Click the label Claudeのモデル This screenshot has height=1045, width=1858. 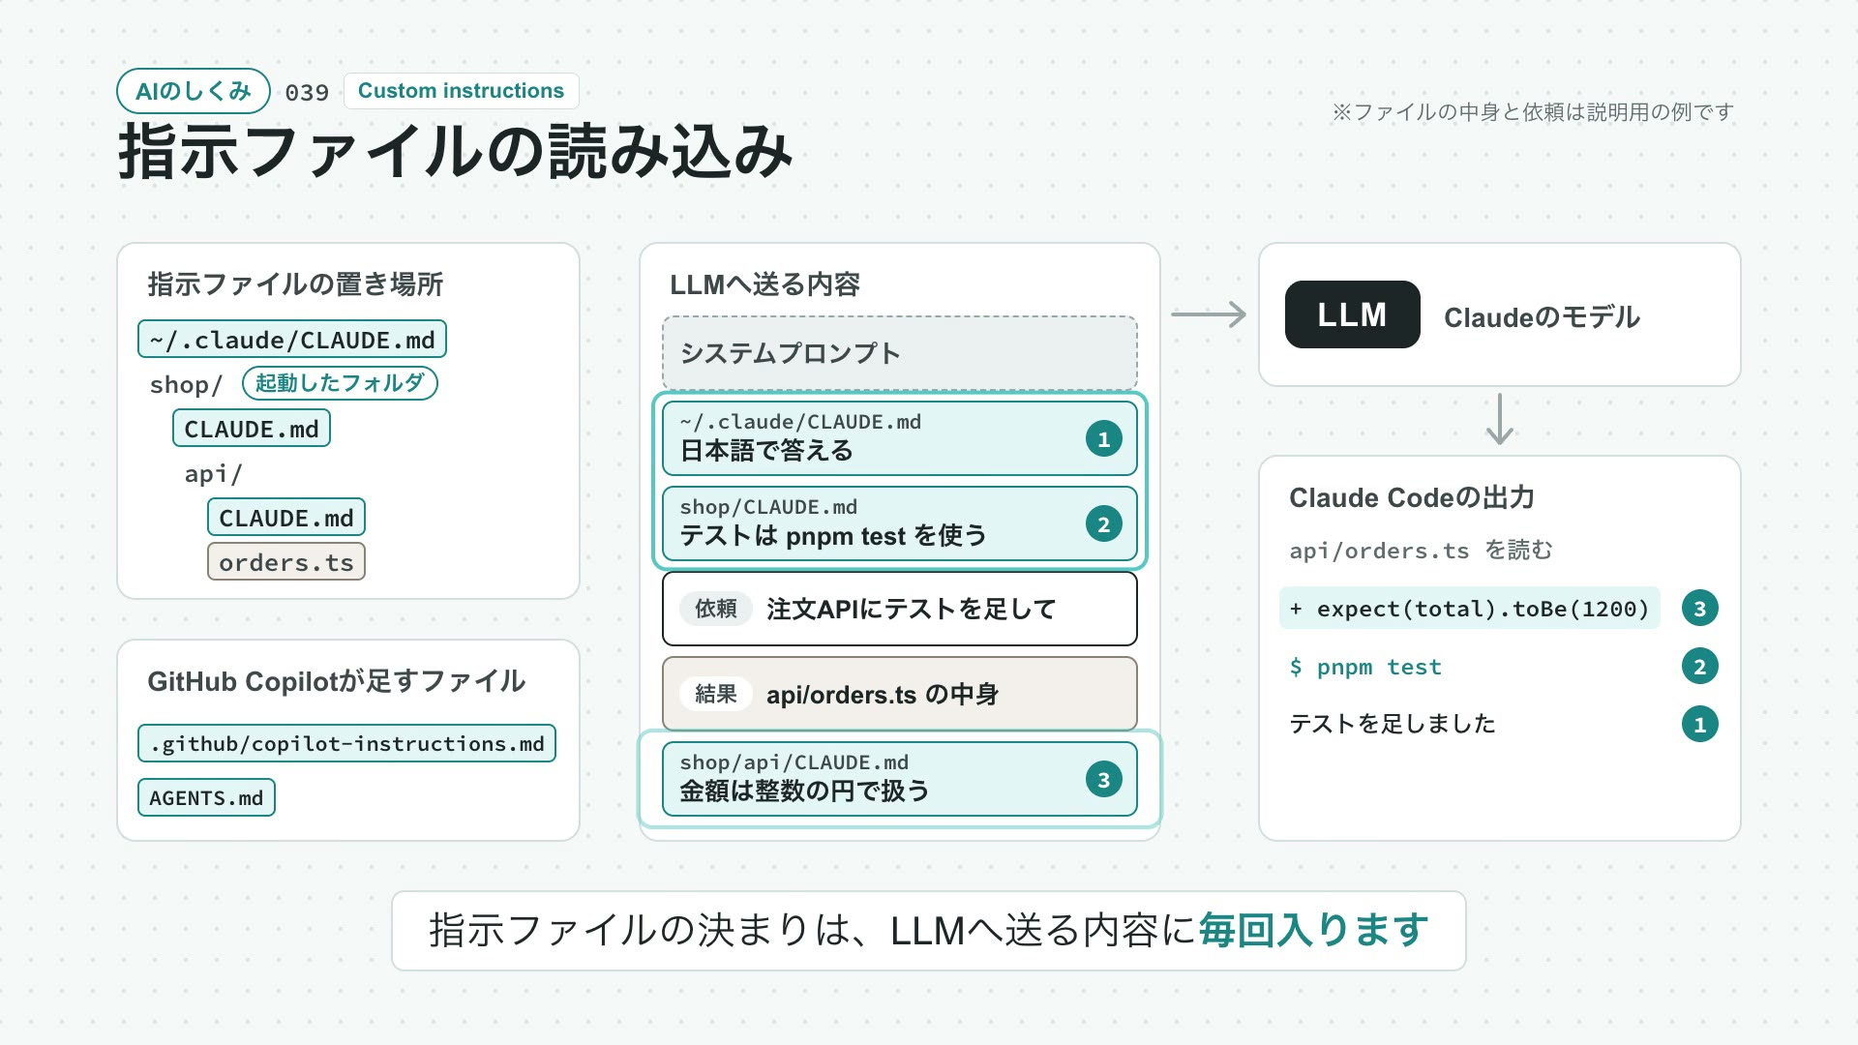pos(1542,317)
